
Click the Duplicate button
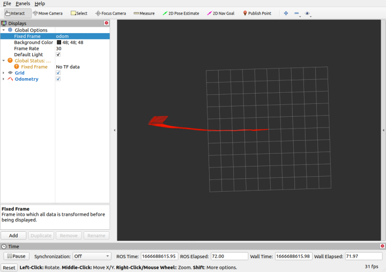click(x=41, y=236)
